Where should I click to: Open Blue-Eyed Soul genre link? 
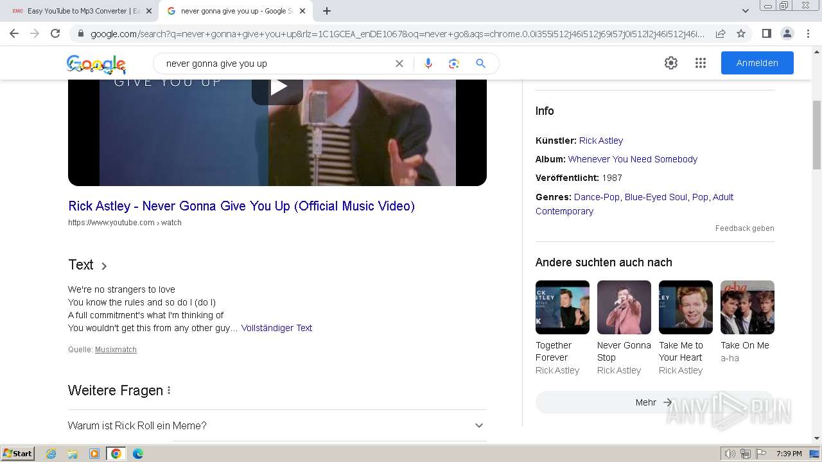(x=656, y=197)
